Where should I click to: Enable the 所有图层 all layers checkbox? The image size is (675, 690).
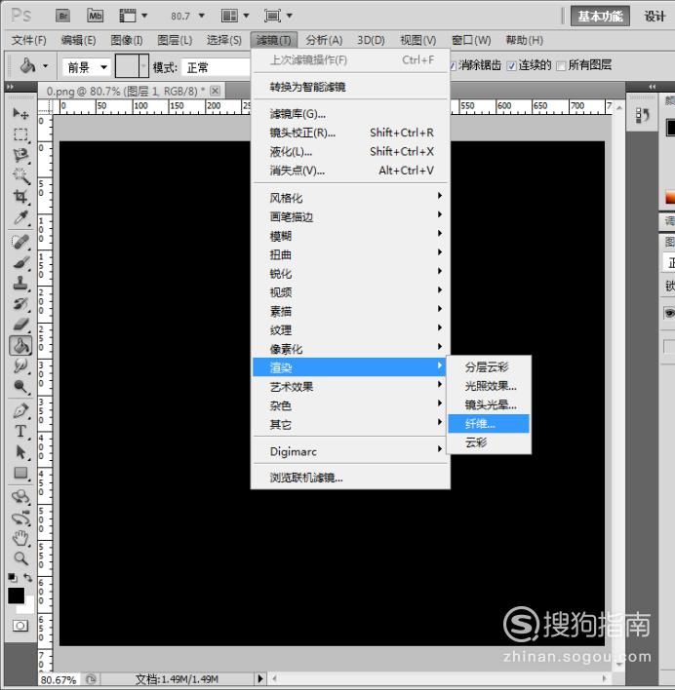(561, 66)
